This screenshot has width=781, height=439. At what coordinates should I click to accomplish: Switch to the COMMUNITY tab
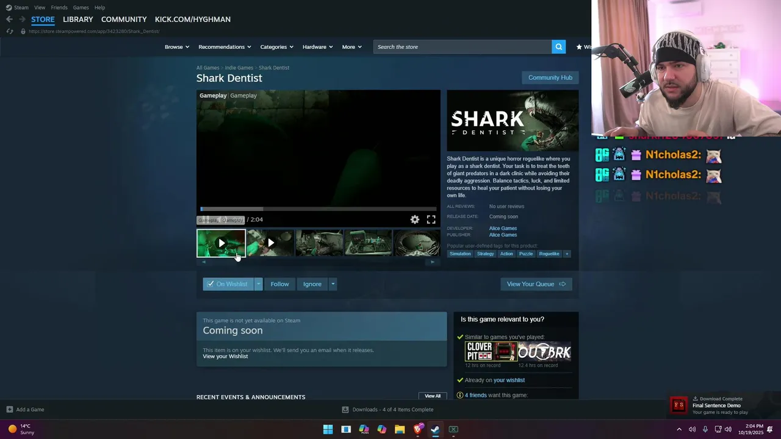[124, 20]
